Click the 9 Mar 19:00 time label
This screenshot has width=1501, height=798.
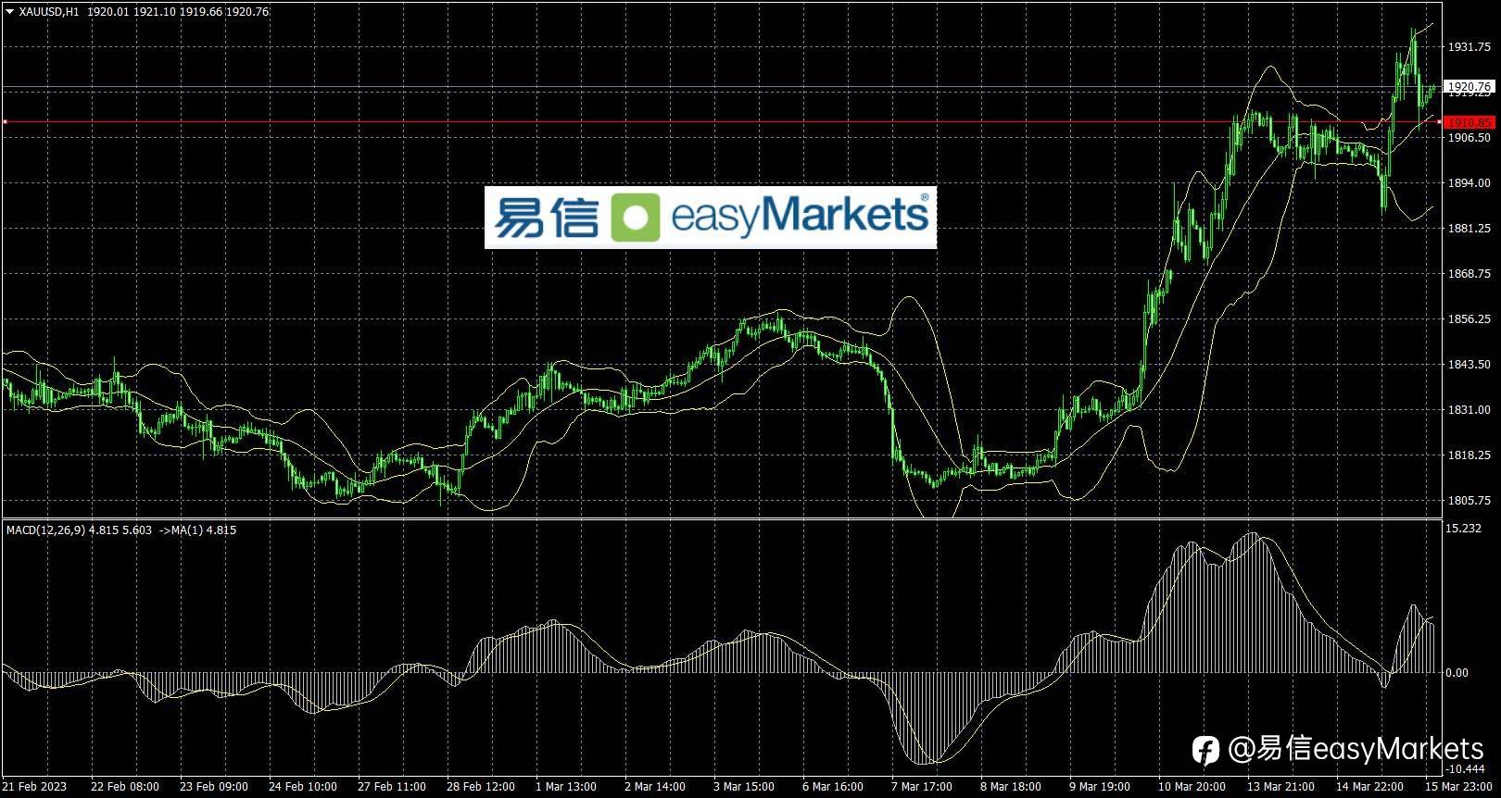point(1100,787)
